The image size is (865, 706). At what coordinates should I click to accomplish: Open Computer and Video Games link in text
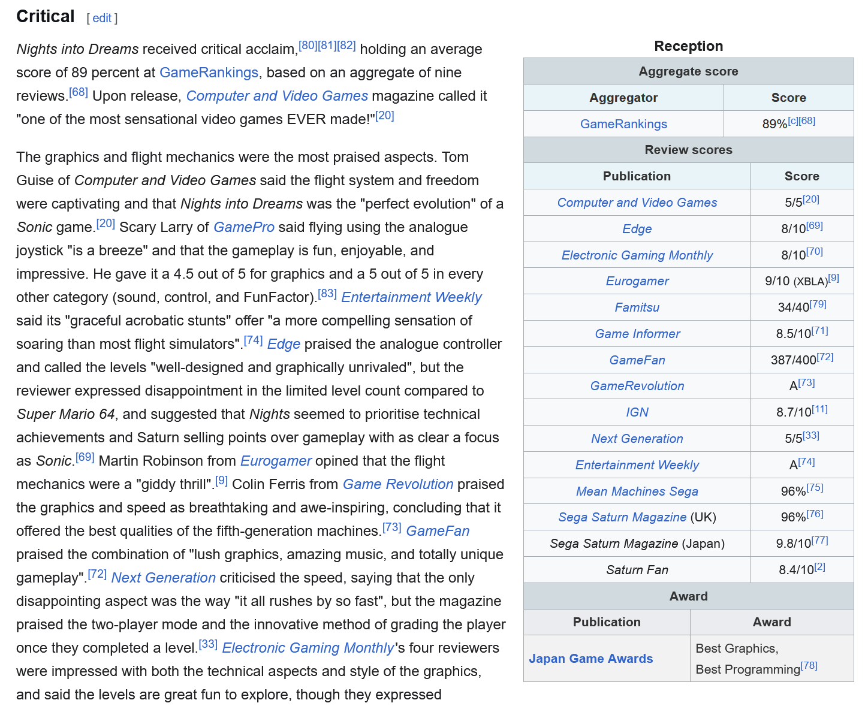tap(277, 96)
